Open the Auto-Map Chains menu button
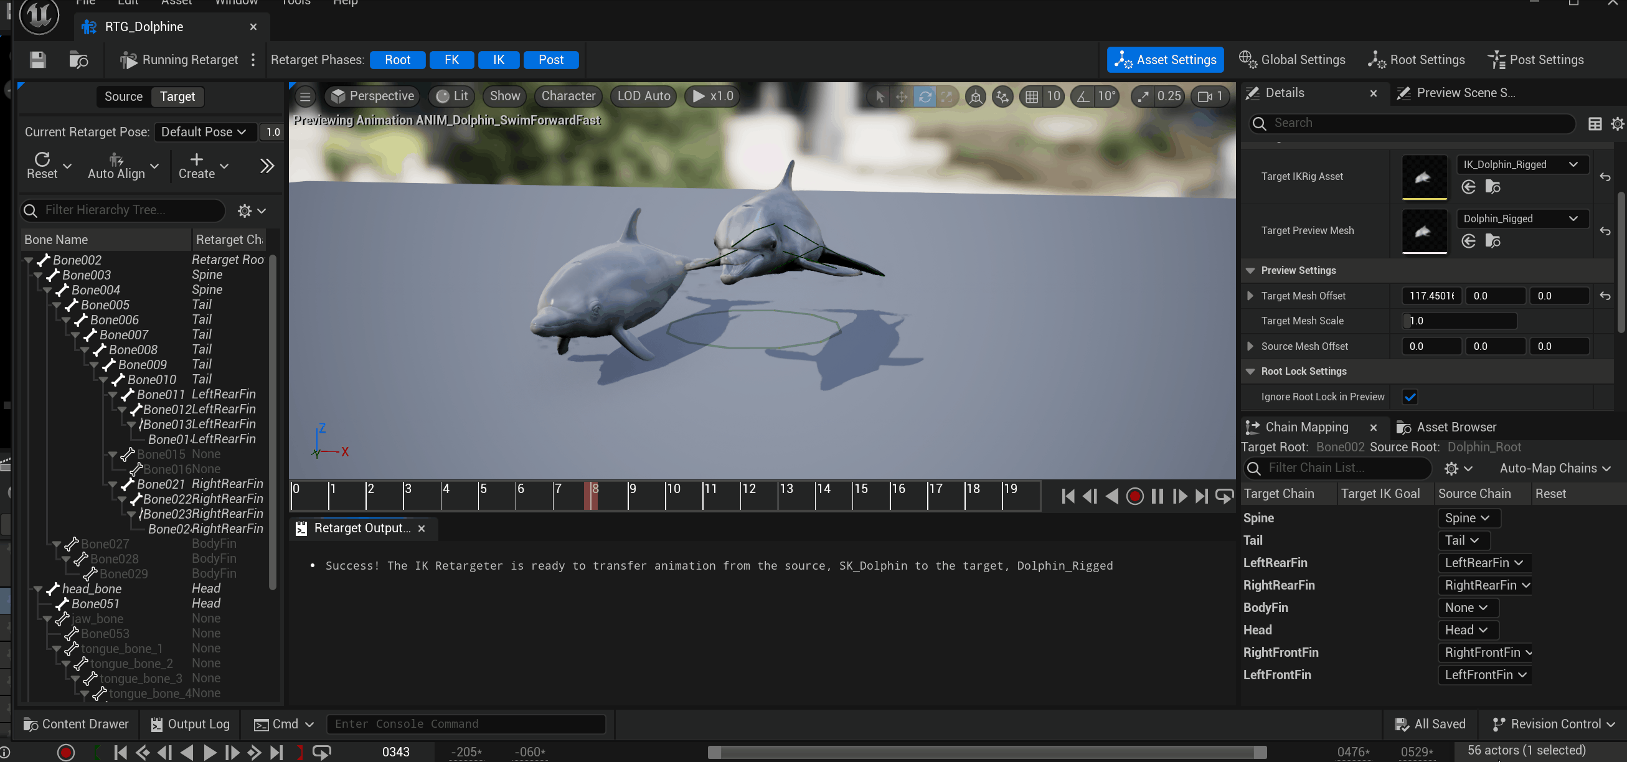 1554,468
